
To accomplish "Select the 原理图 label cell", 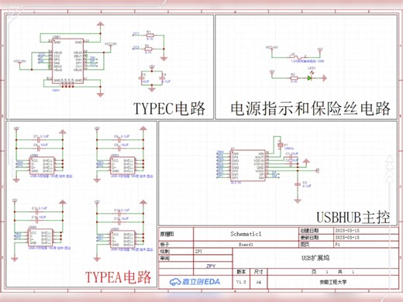I will (x=176, y=234).
